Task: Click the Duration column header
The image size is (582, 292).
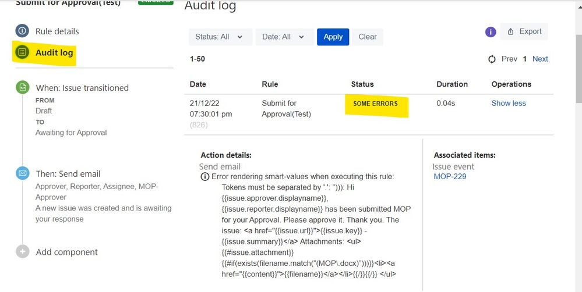Action: [452, 84]
